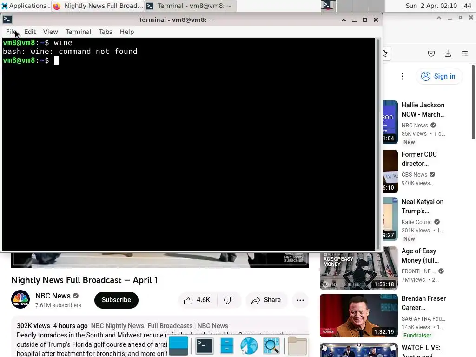Viewport: 476px width, 357px height.
Task: Select Terminal - vm8@vm8 taskbar button
Action: point(190,6)
